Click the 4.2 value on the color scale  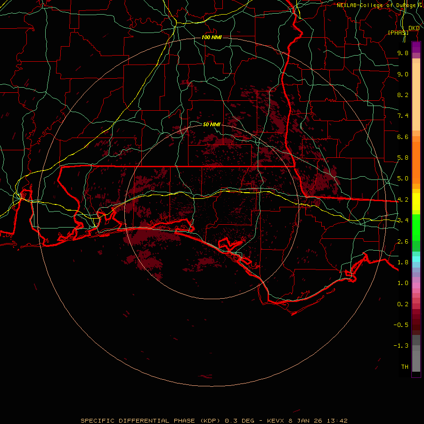[x=403, y=200]
